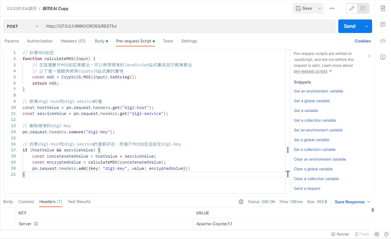The width and height of the screenshot is (391, 239).
Task: Insert 'Get an environment variable' snippet
Action: point(318,91)
